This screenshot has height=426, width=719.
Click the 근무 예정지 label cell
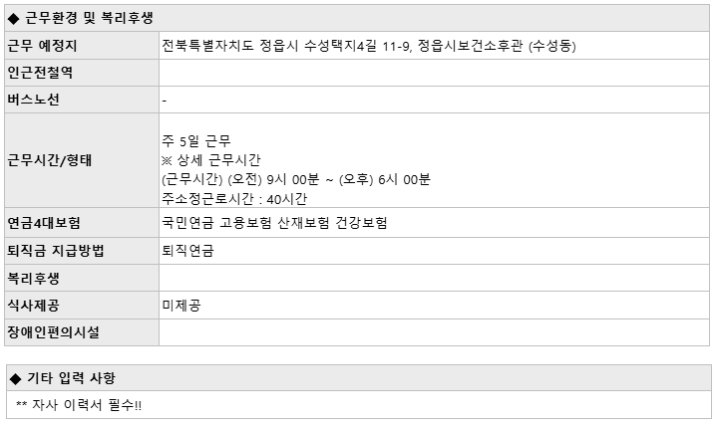tap(82, 46)
